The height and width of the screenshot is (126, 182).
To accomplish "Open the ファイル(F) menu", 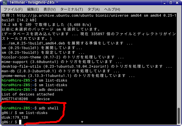I will pos(13,9).
